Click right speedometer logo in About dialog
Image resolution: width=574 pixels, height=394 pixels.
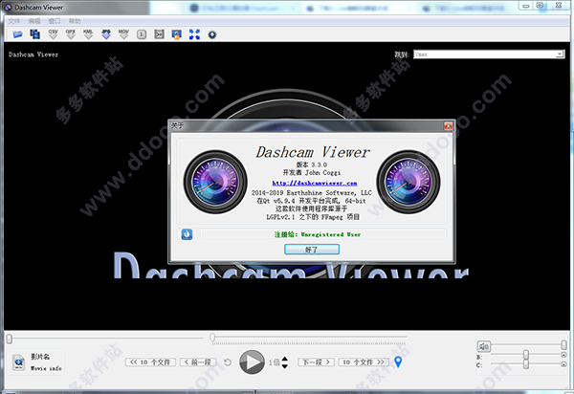pyautogui.click(x=408, y=182)
